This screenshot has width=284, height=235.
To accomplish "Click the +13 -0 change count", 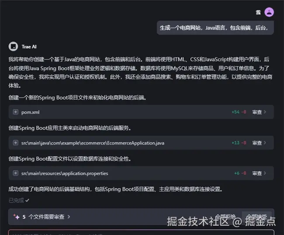I will tap(239, 143).
